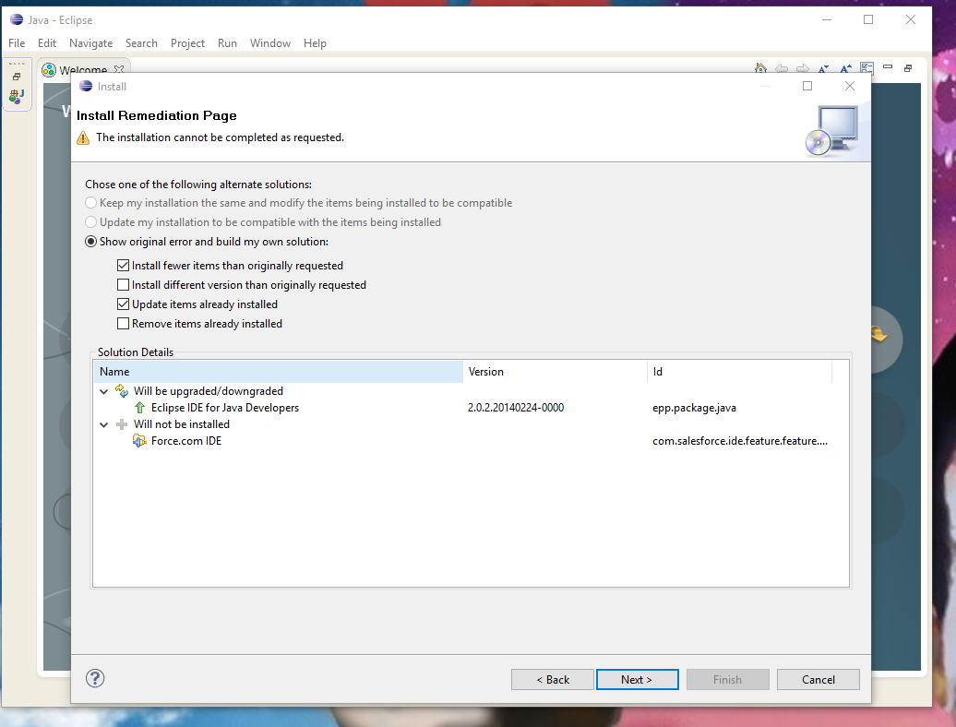The width and height of the screenshot is (956, 727).
Task: Open the Run menu
Action: tap(227, 43)
